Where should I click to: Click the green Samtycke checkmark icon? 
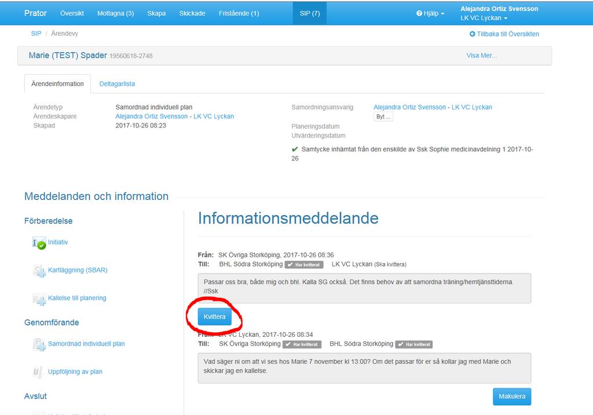(x=295, y=149)
